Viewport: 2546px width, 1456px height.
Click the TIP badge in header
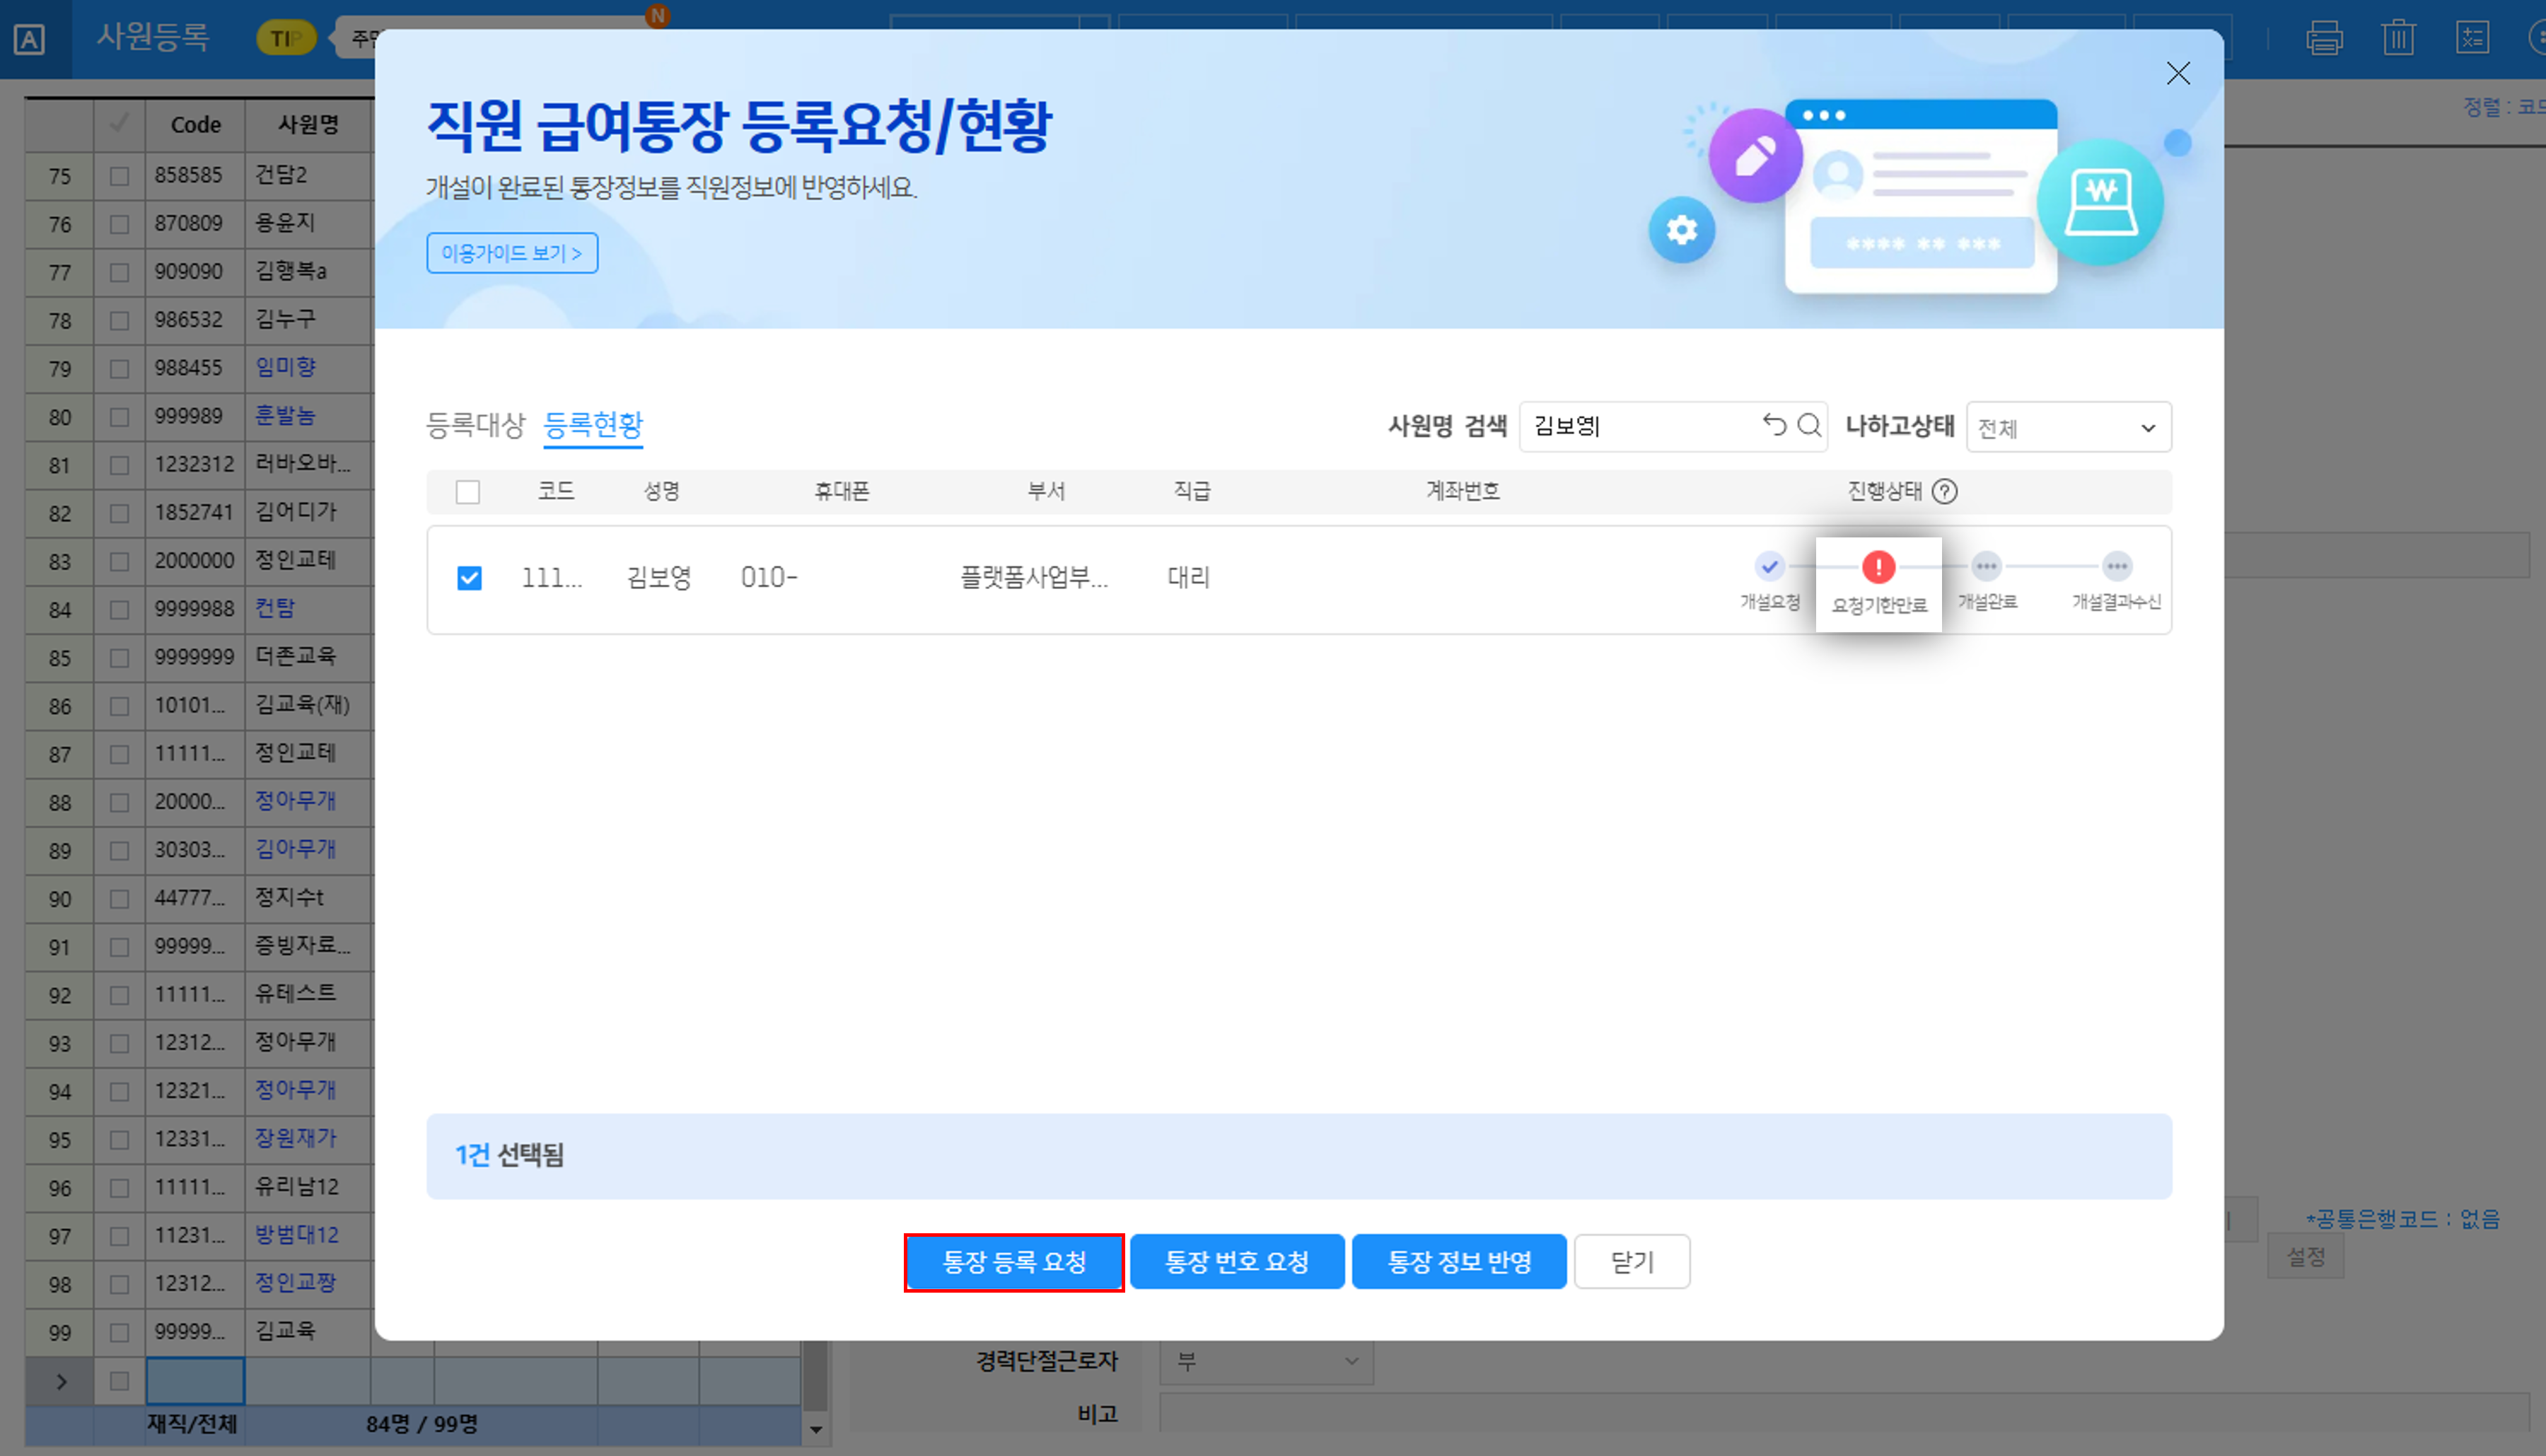tap(286, 38)
